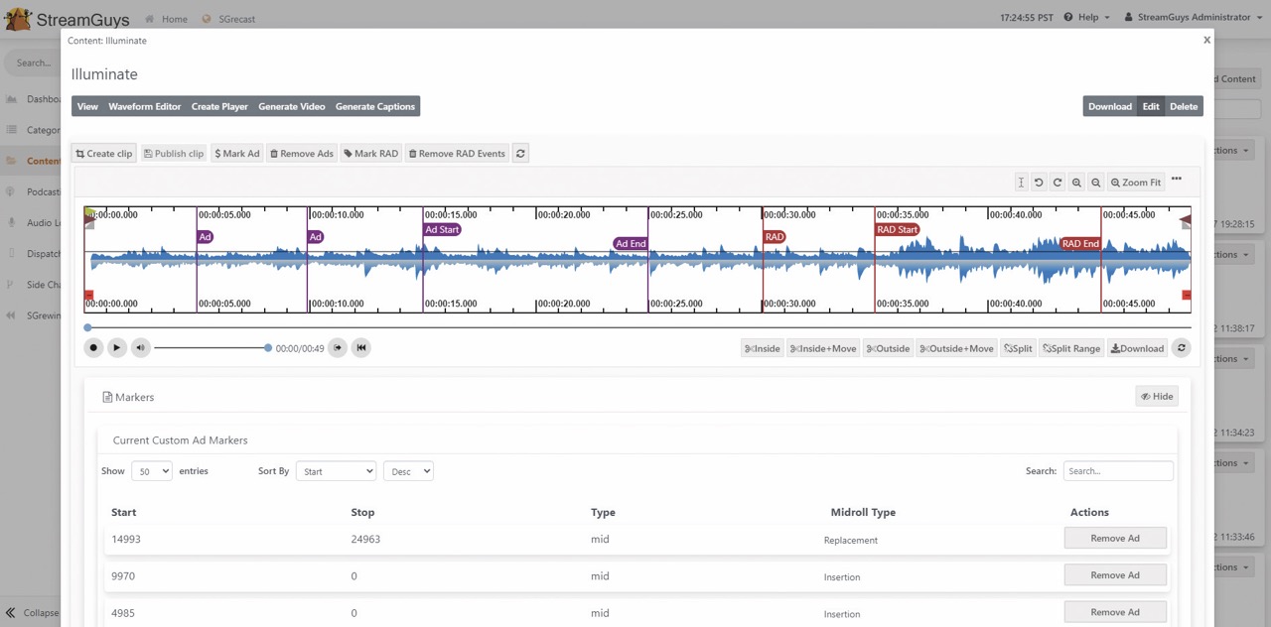Click the redo icon in waveform toolbar
Screen dimensions: 1271x627
(1058, 183)
